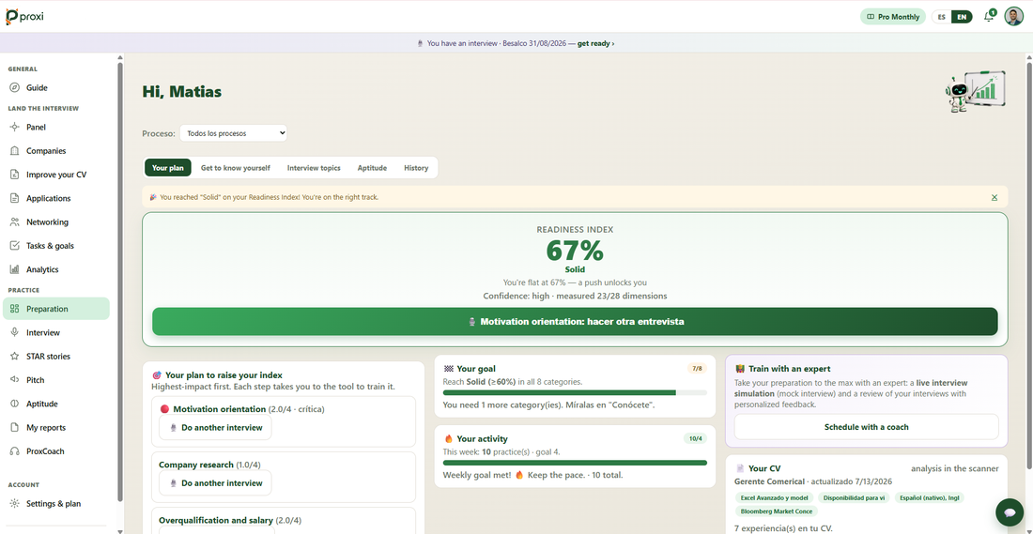Click the 10/4 activity badge
Screen dimensions: 1033x534
[696, 438]
